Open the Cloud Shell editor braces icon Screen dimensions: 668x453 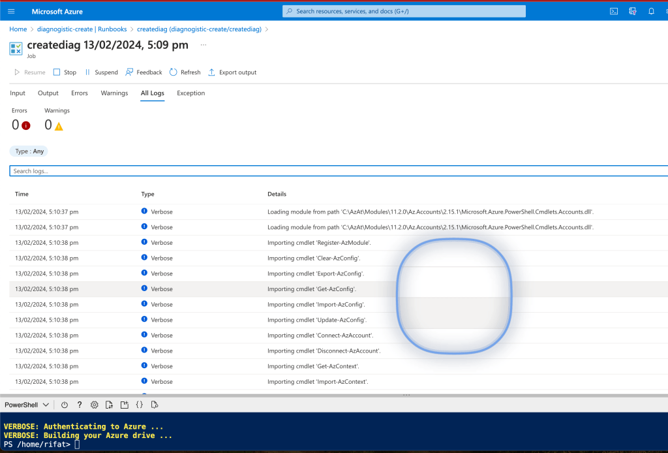[x=140, y=405]
